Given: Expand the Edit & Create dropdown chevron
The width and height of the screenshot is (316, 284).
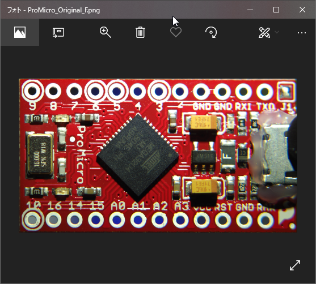Looking at the screenshot, I should pyautogui.click(x=277, y=32).
